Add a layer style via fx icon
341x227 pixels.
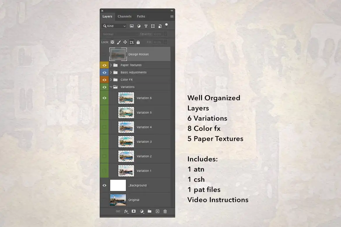[126, 211]
